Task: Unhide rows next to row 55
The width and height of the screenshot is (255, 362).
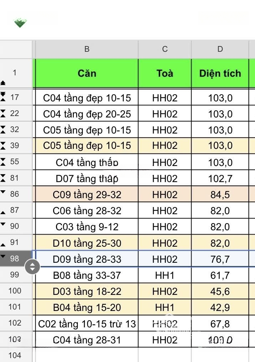Action: click(x=3, y=162)
